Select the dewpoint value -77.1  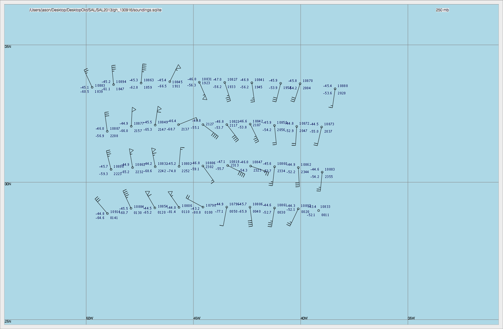pyautogui.click(x=219, y=212)
